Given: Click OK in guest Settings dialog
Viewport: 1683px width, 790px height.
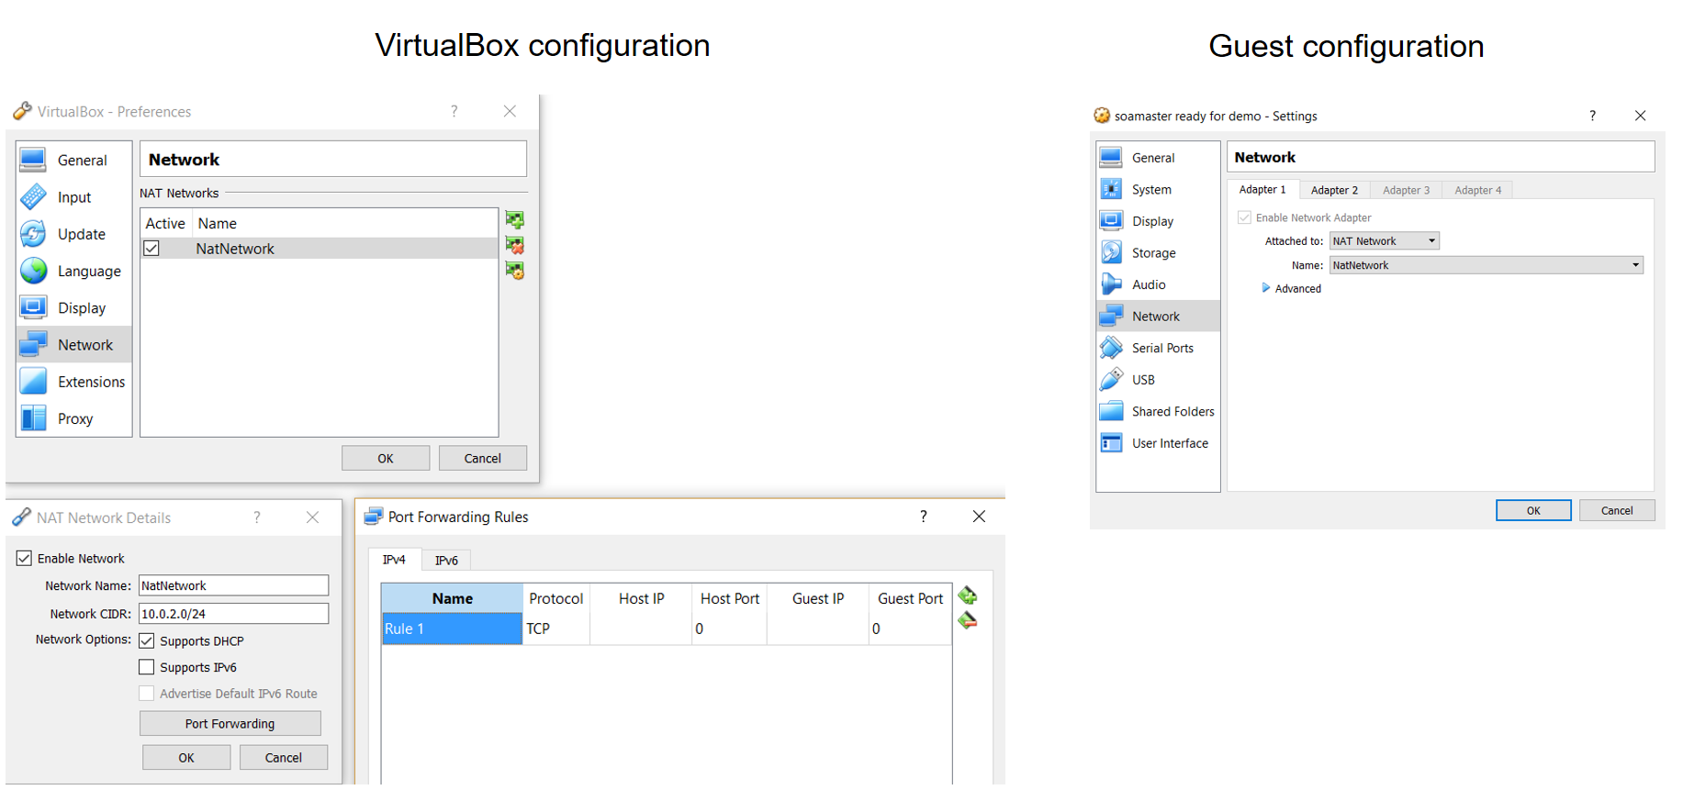Looking at the screenshot, I should click(x=1533, y=510).
